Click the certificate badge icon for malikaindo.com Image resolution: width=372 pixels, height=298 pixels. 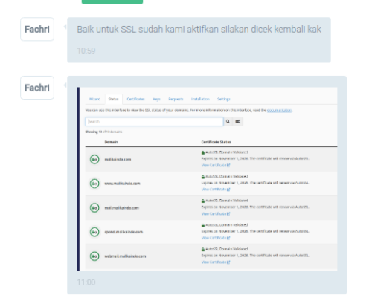click(x=94, y=159)
